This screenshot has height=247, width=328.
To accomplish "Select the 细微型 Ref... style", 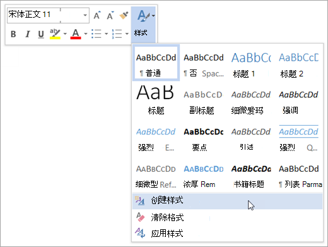I will [156, 174].
